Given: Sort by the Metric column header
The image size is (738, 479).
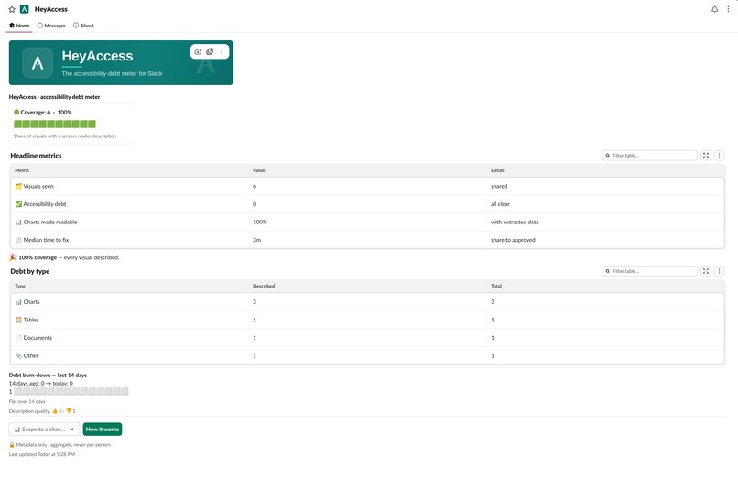Looking at the screenshot, I should pos(22,170).
